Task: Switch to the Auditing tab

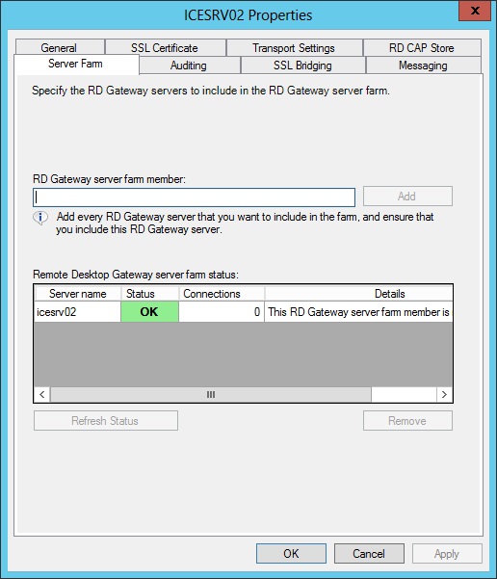Action: pos(189,65)
